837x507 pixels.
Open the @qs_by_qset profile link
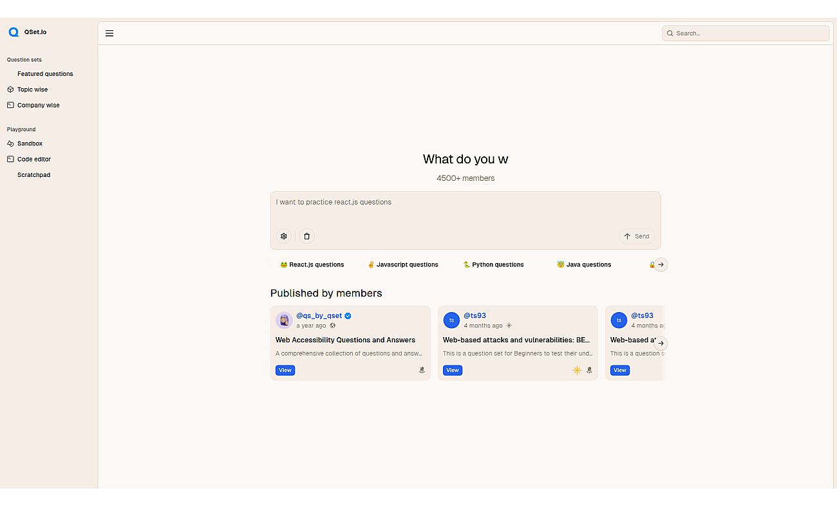319,316
